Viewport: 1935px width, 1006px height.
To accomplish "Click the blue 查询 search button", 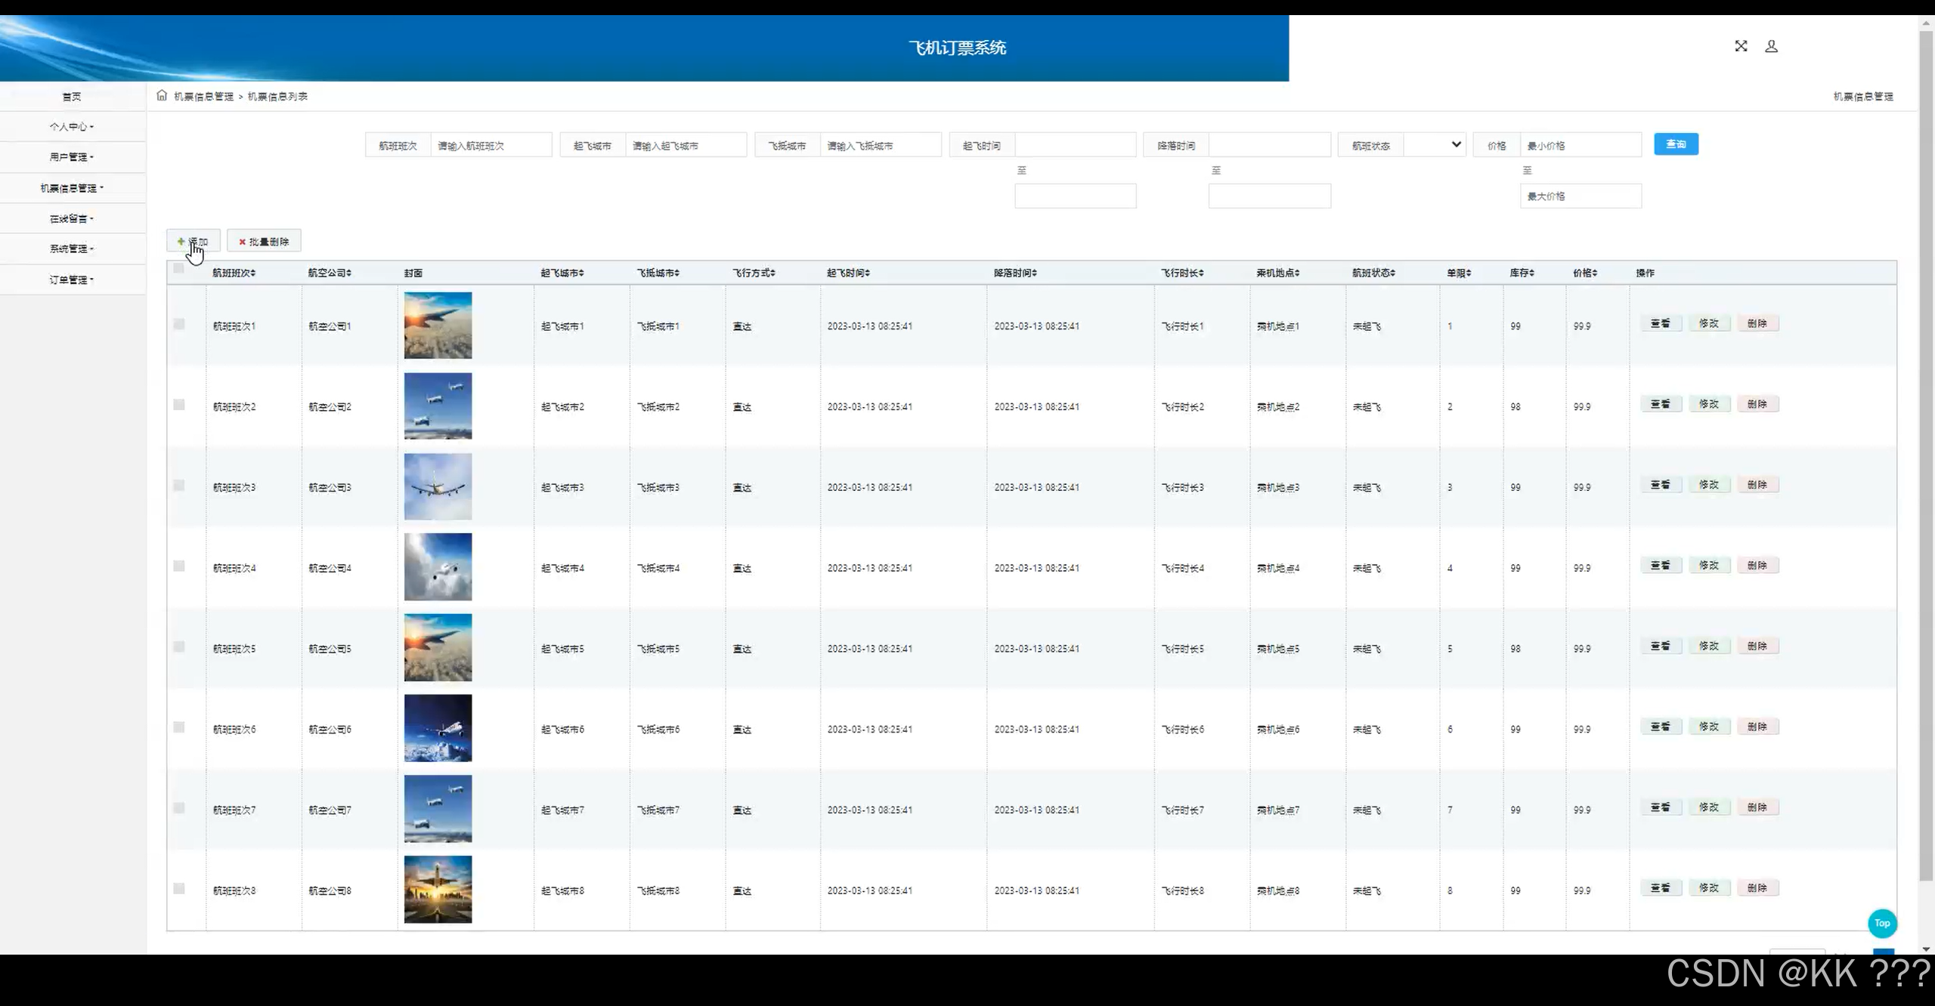I will point(1676,144).
